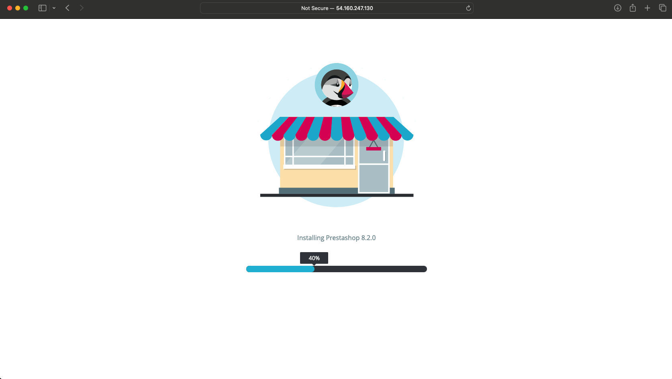Show the tab overview

point(662,8)
